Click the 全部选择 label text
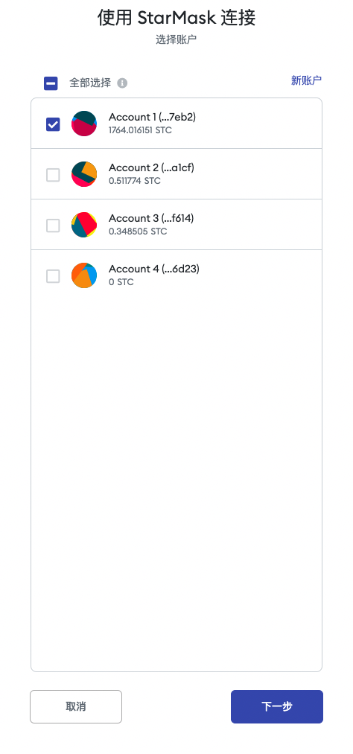Viewport: 353px width, 754px height. click(90, 83)
